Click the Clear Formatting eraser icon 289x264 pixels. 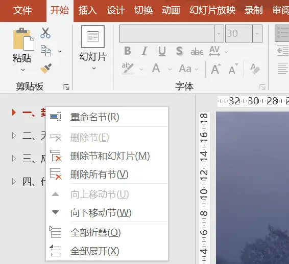pyautogui.click(x=255, y=69)
